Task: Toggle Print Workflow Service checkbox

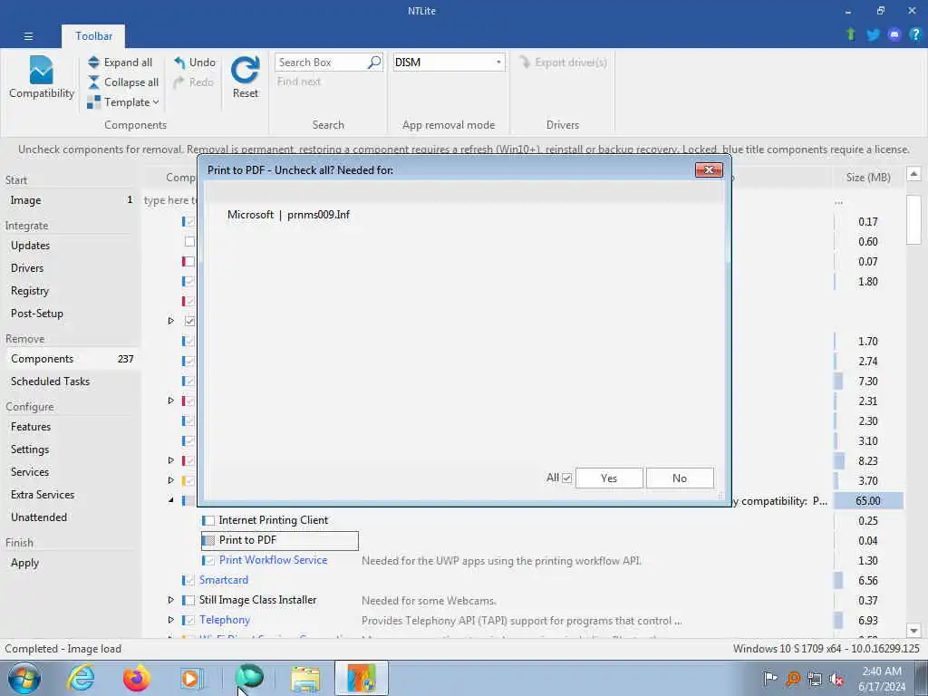Action: [x=208, y=560]
